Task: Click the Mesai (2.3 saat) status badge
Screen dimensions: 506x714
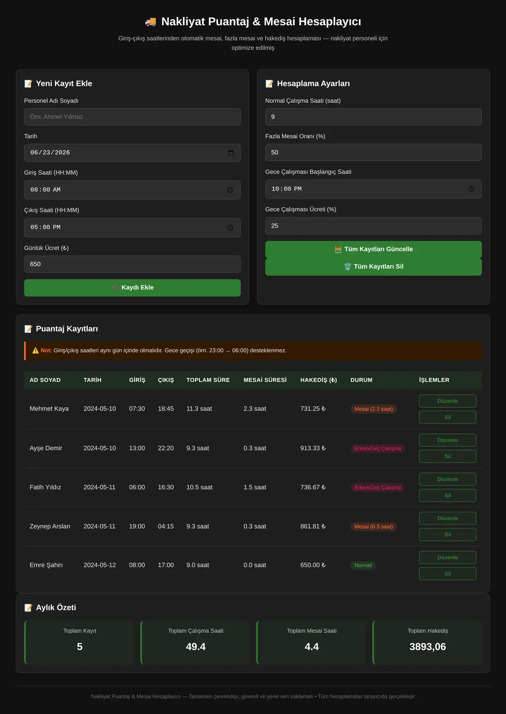Action: pos(374,409)
